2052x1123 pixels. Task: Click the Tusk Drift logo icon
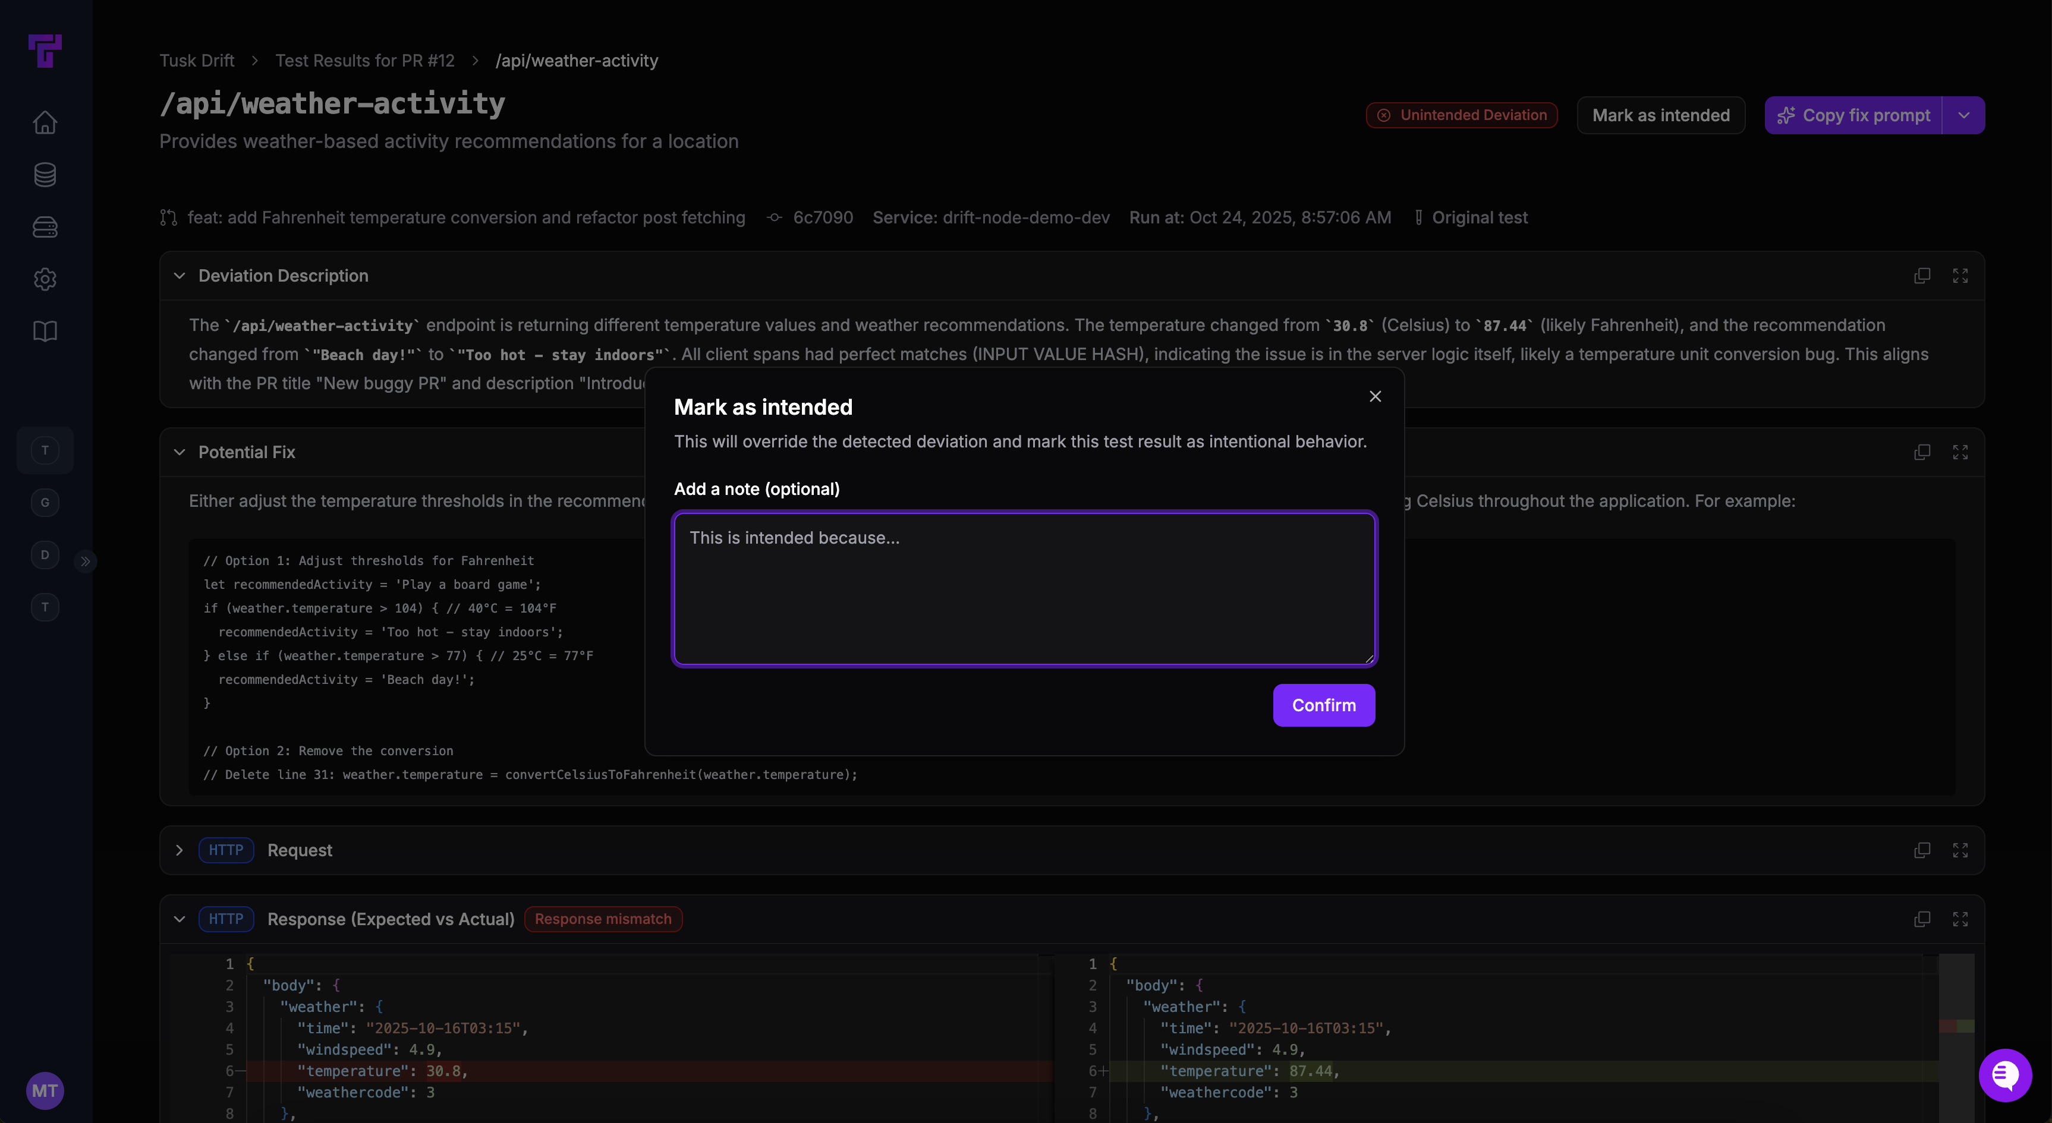(x=45, y=51)
